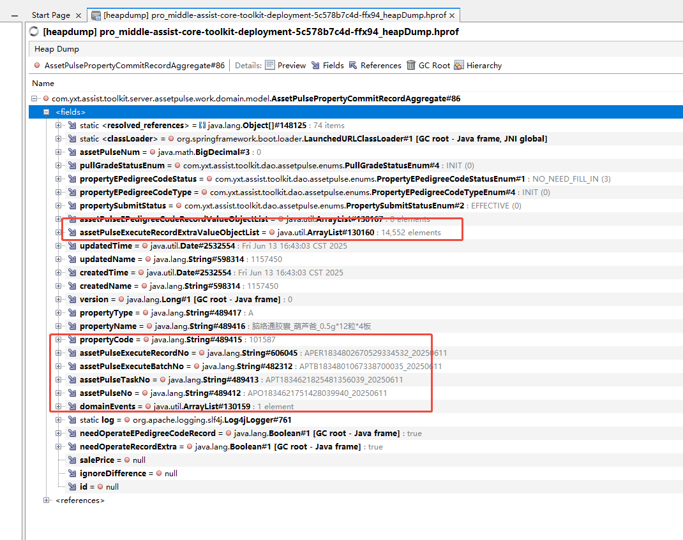This screenshot has height=540, width=683.
Task: Switch to the Start Page tab
Action: 50,15
